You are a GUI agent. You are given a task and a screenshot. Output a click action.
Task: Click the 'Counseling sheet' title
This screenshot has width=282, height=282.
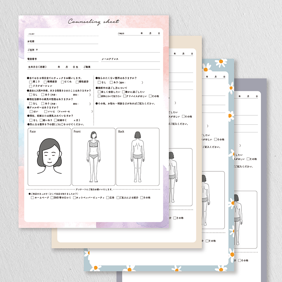(x=93, y=22)
